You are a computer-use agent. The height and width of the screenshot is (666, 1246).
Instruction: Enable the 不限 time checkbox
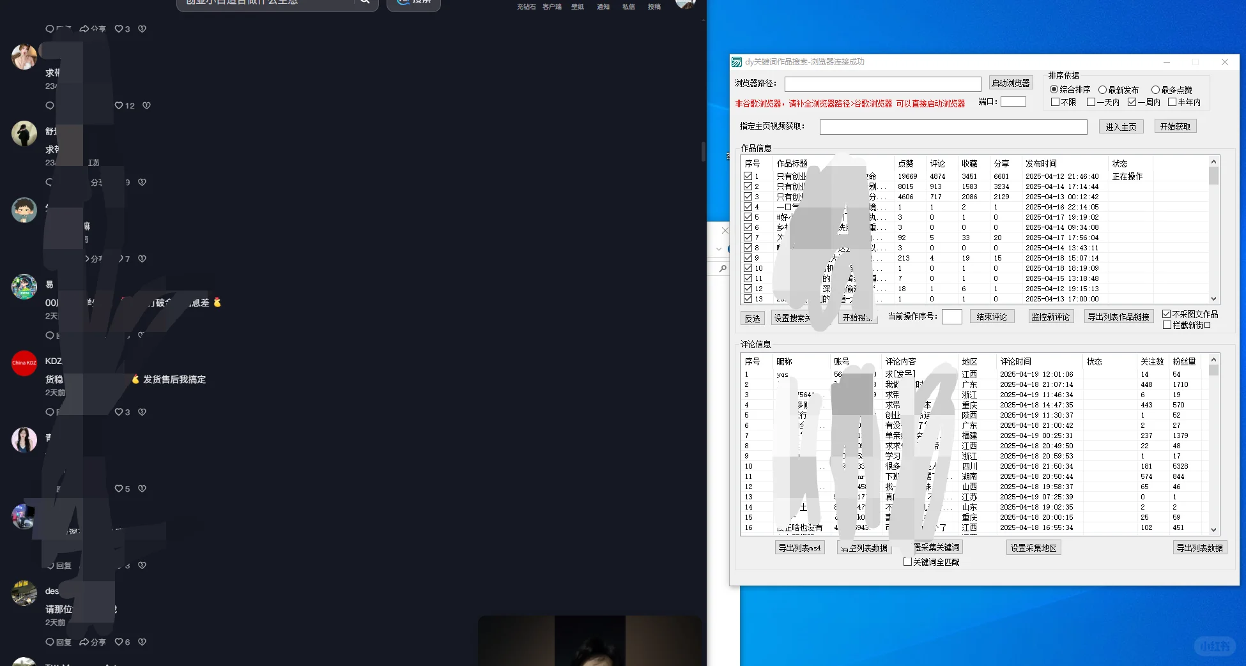coord(1055,102)
